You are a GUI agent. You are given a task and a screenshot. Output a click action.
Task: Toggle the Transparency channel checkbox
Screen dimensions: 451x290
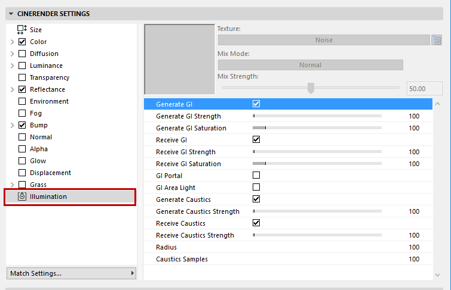tap(22, 77)
